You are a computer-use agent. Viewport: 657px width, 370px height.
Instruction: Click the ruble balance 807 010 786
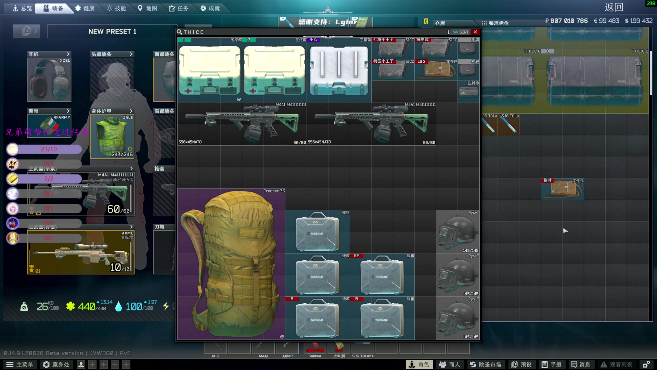tap(566, 21)
